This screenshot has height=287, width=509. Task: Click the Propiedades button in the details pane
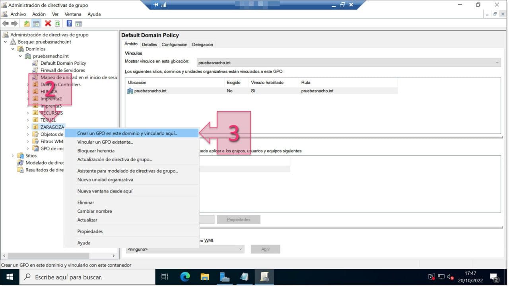pos(239,220)
